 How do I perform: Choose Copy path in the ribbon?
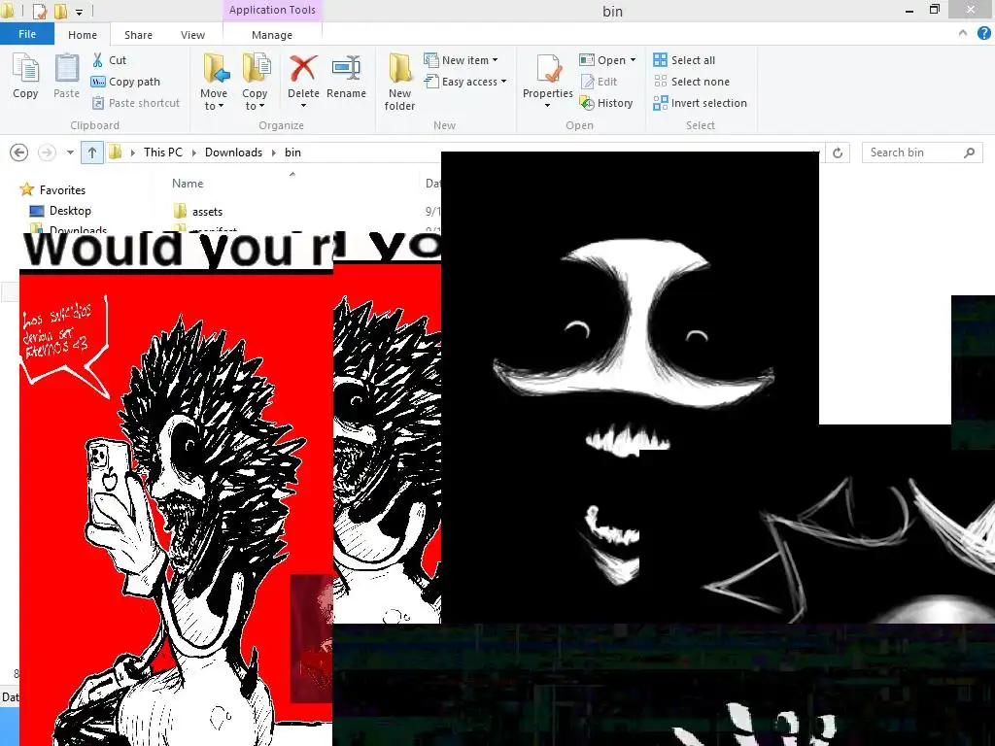coord(125,82)
